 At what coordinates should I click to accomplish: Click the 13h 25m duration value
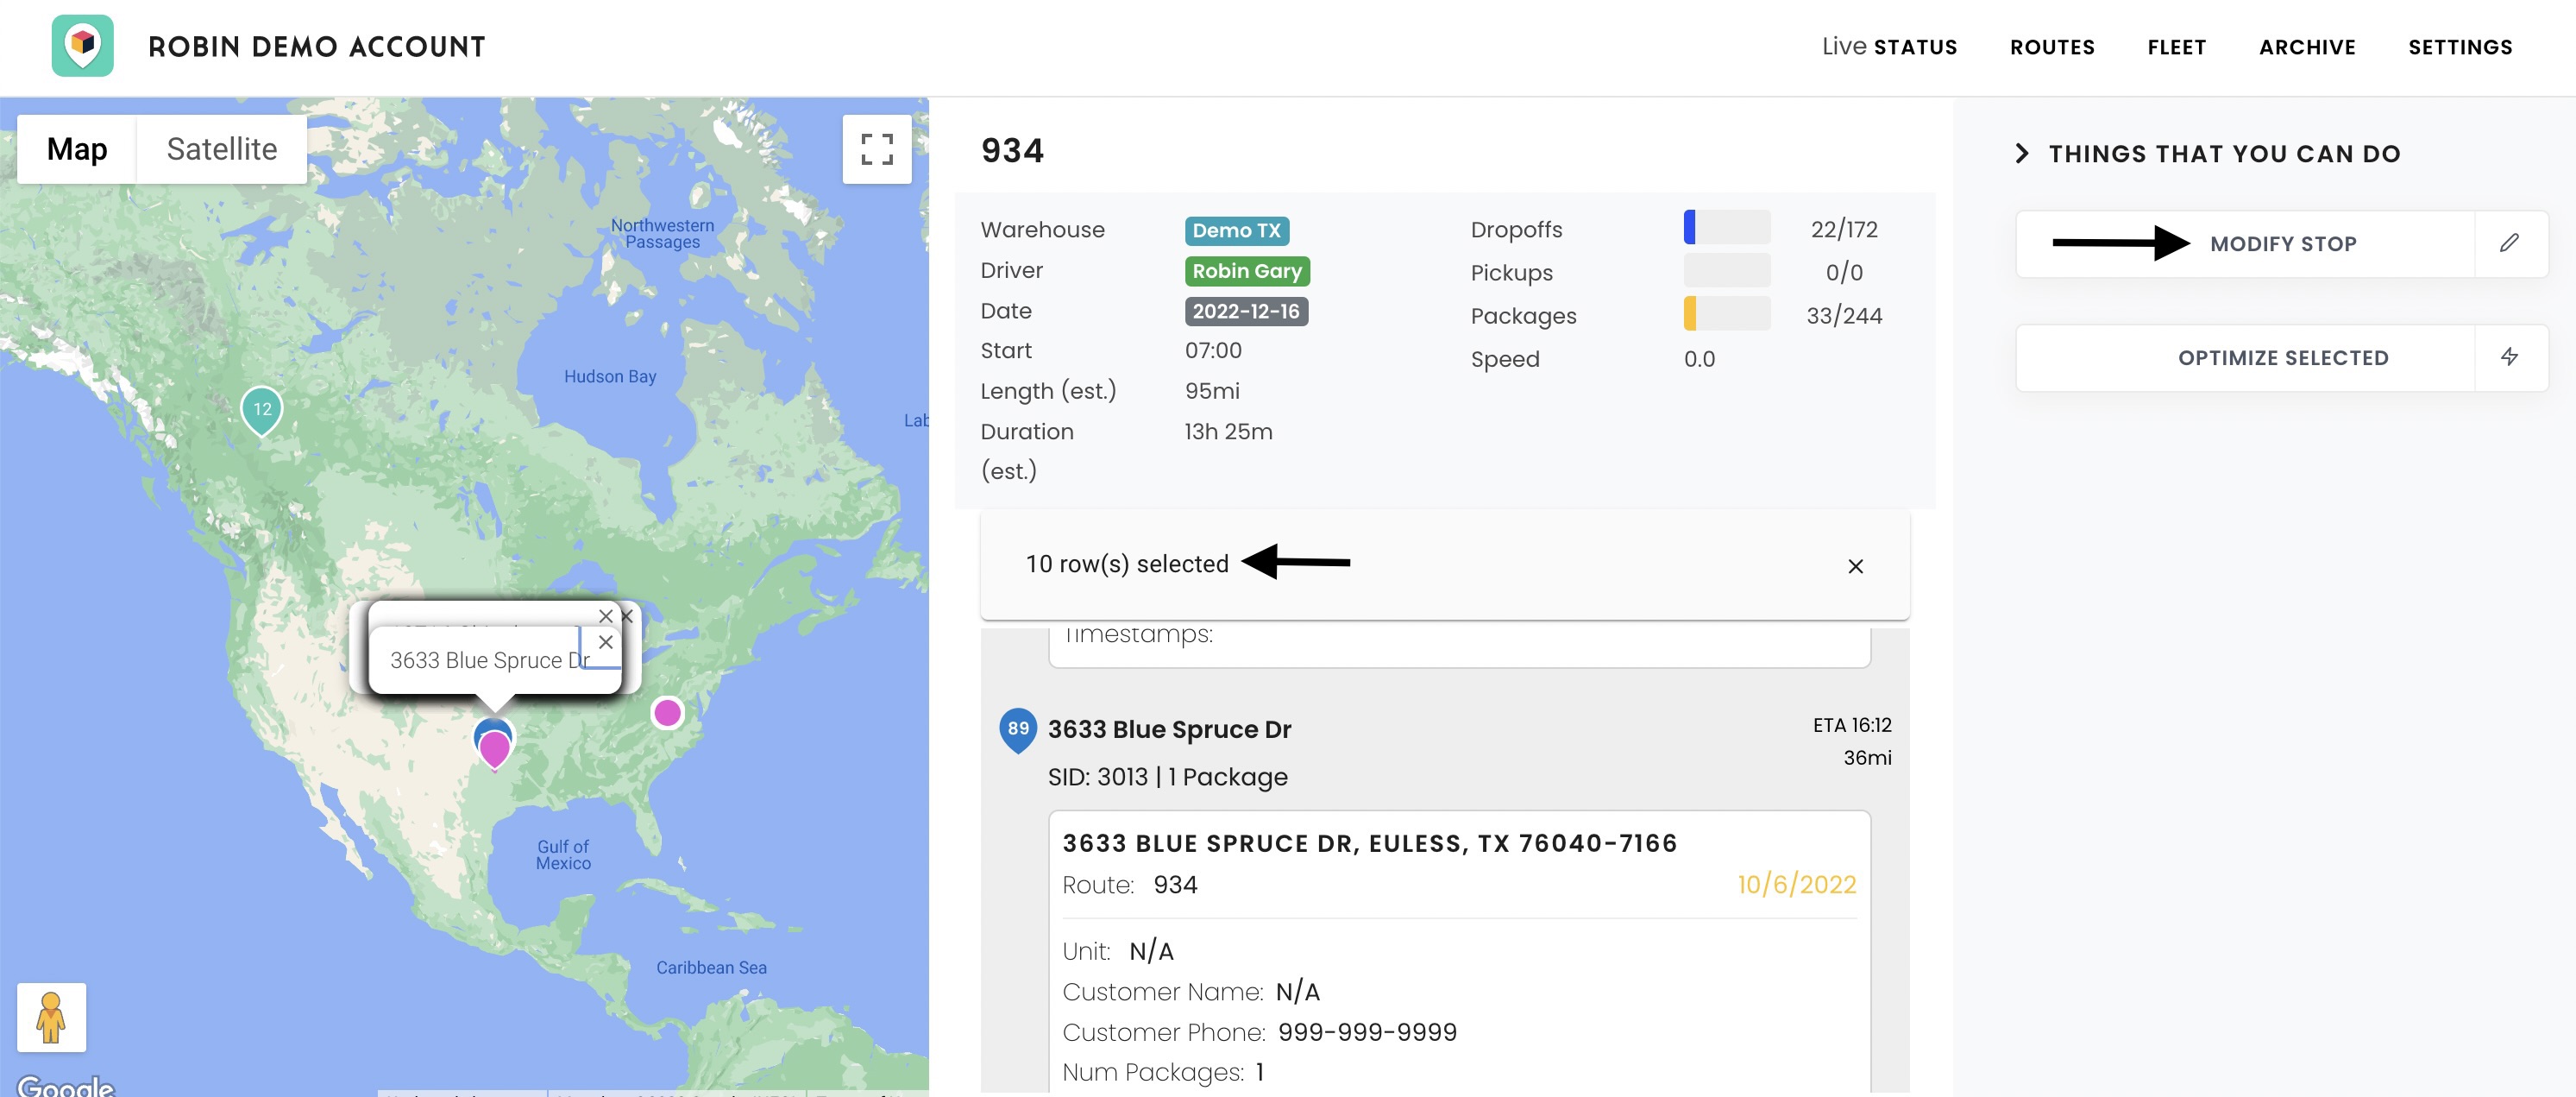coord(1228,432)
